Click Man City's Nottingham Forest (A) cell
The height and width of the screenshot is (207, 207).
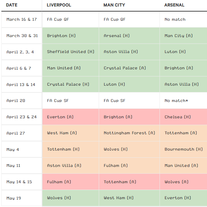[x=129, y=133]
